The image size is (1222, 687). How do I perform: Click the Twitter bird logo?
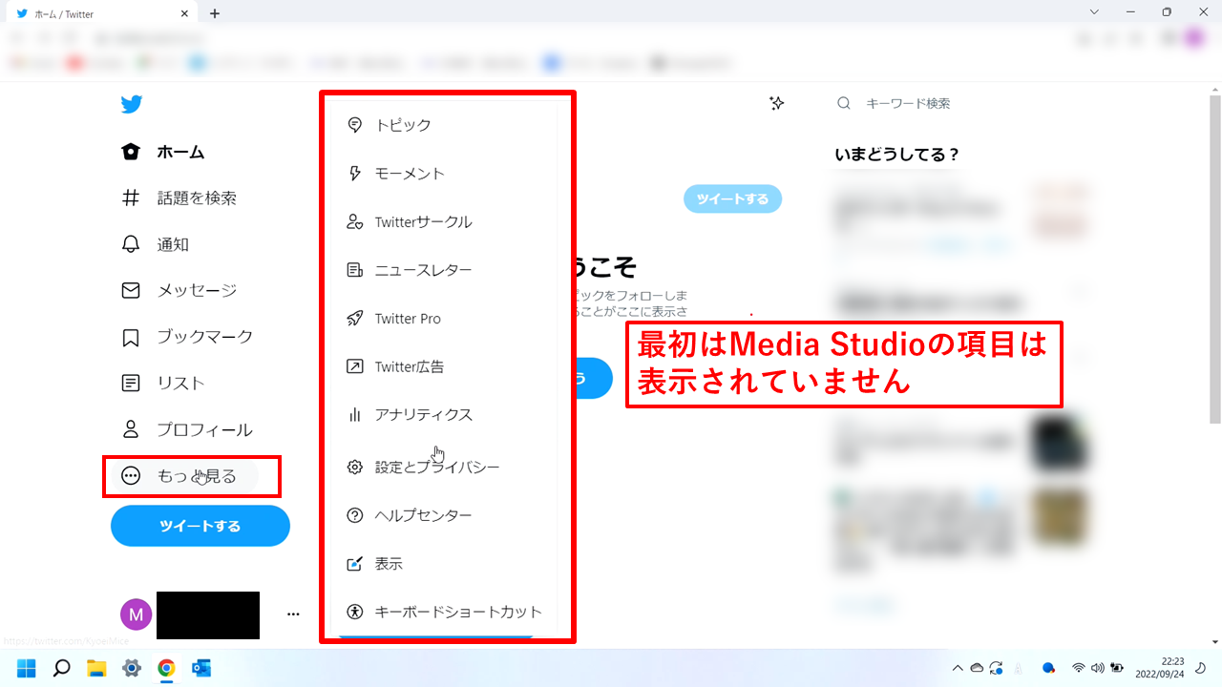click(131, 104)
